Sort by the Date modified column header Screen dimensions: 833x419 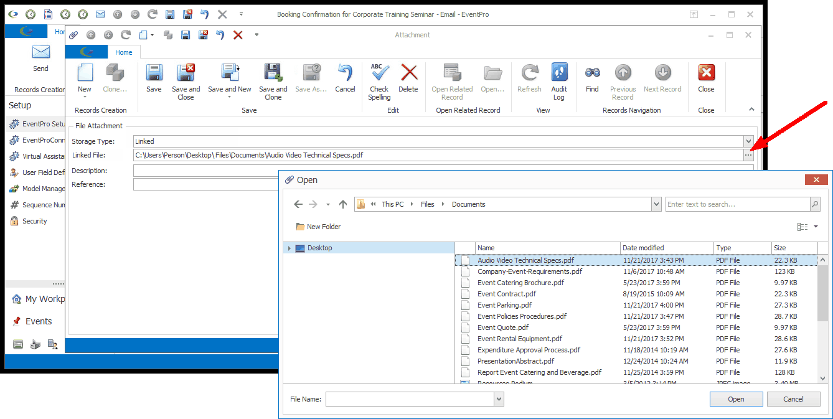667,248
